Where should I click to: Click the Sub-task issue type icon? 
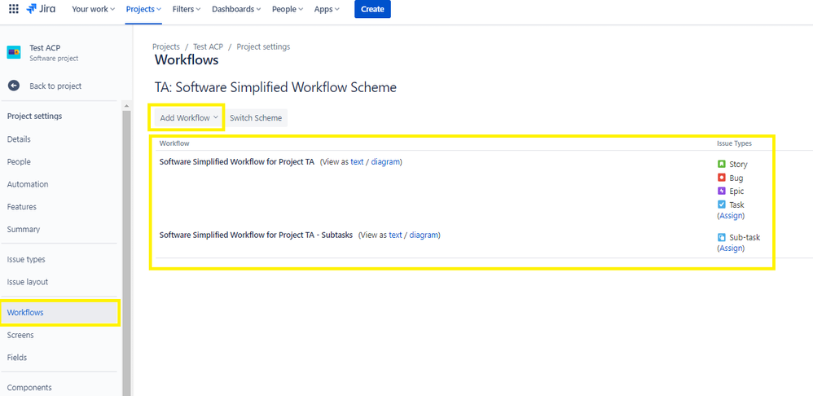point(721,237)
